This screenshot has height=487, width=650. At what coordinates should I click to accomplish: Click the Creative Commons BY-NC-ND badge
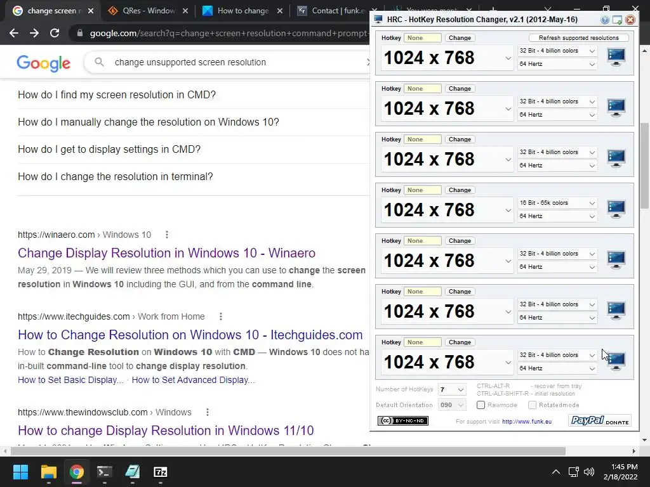coord(402,421)
